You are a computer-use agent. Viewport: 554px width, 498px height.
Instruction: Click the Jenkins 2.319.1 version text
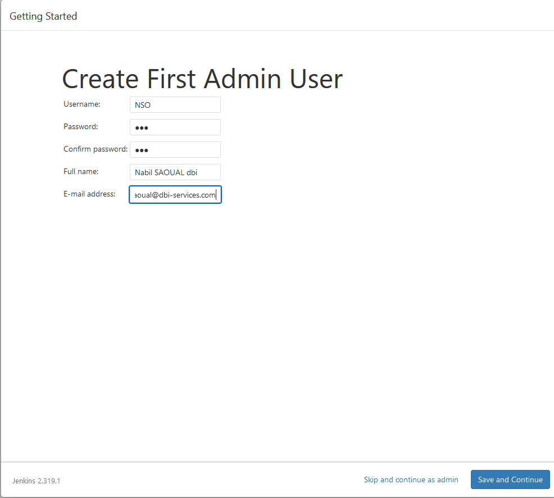coord(37,481)
